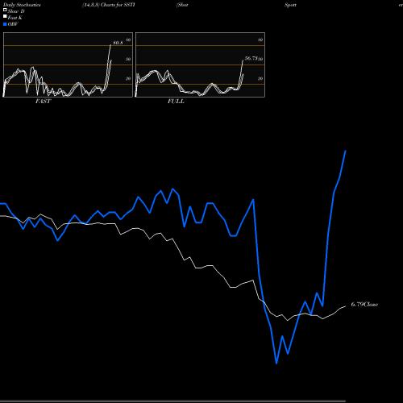Click the 'OBV' legend label
The image size is (403, 403).
pyautogui.click(x=13, y=24)
